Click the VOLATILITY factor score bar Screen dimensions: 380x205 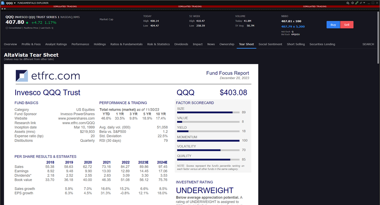pyautogui.click(x=208, y=150)
